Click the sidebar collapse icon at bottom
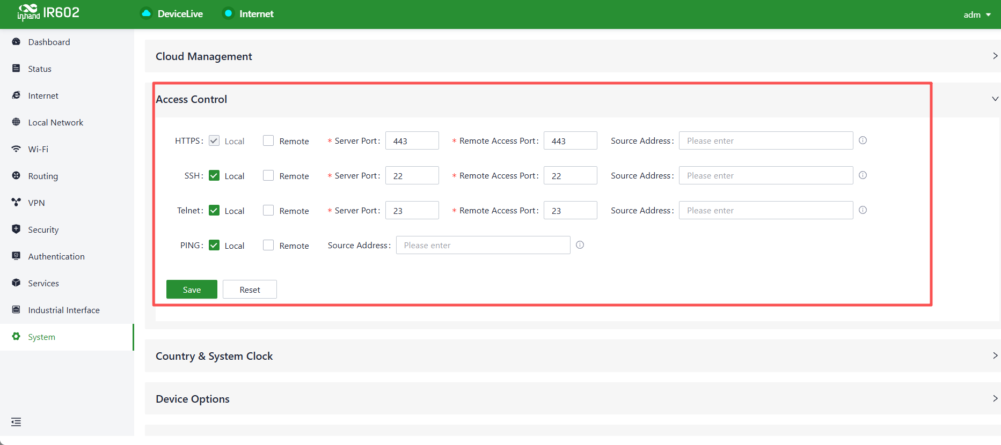The height and width of the screenshot is (445, 1001). click(16, 422)
